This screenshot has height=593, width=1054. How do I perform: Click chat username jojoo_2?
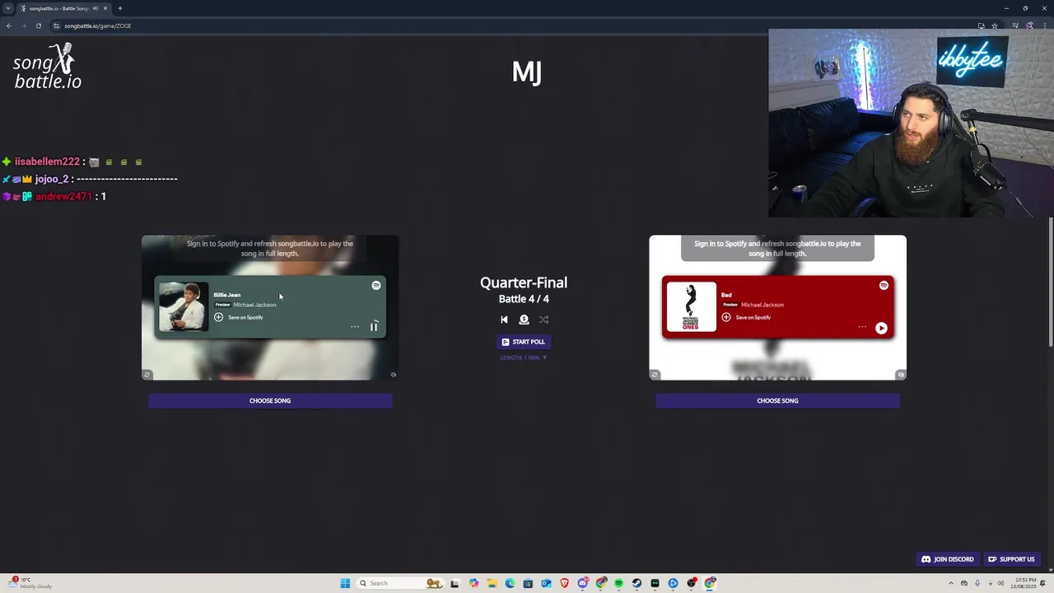pos(52,179)
